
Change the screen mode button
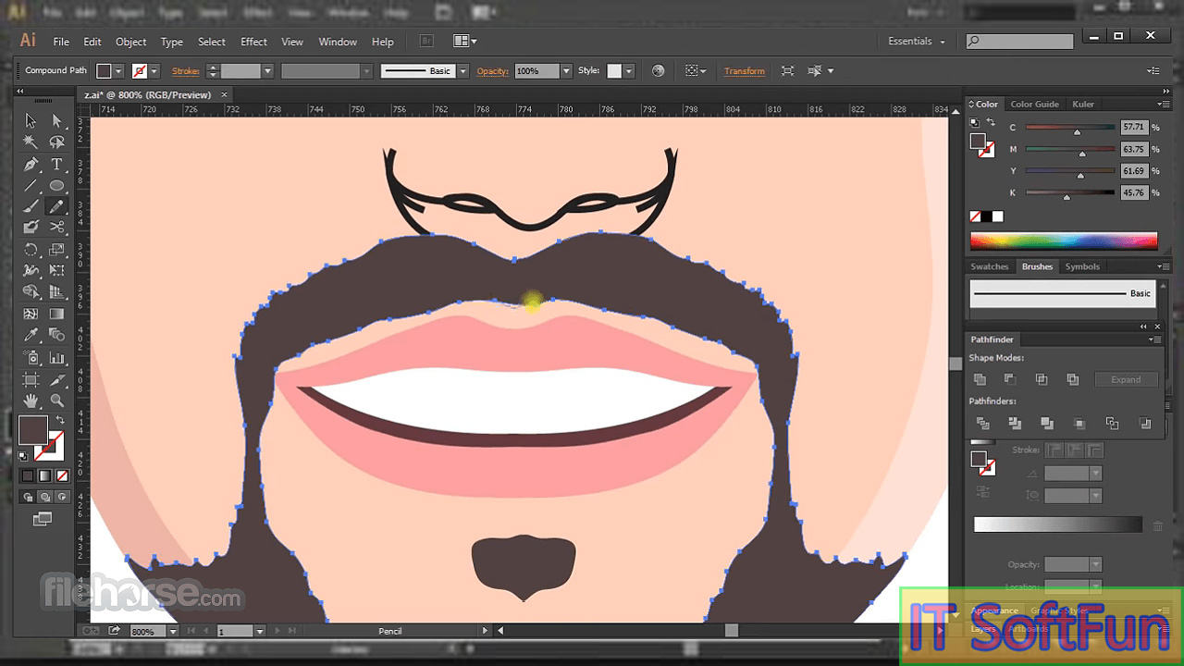(42, 519)
